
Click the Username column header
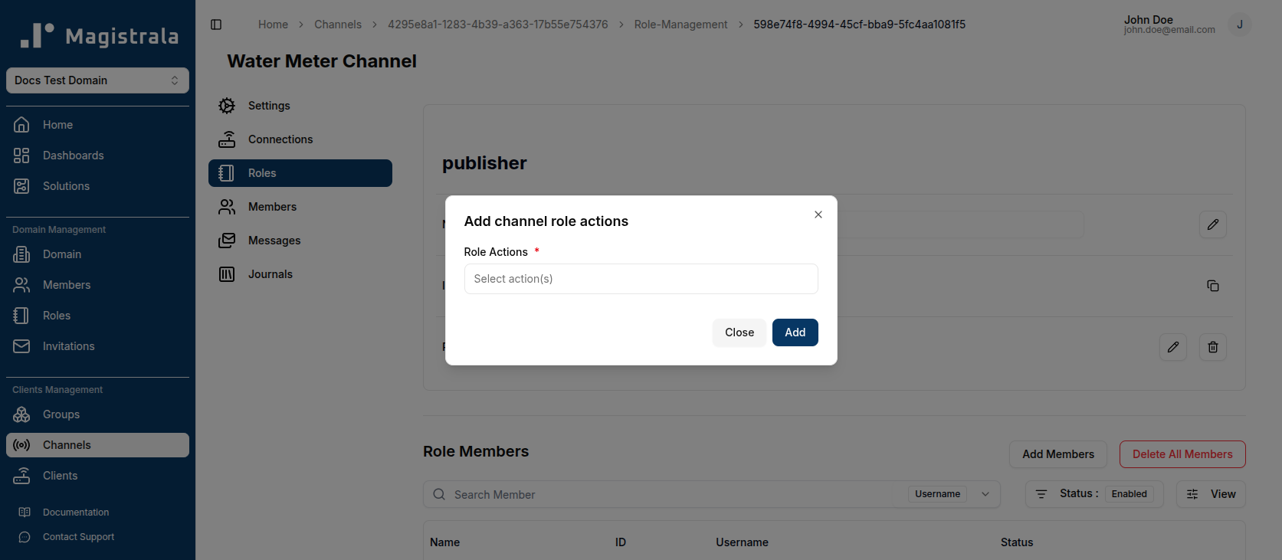(x=742, y=542)
